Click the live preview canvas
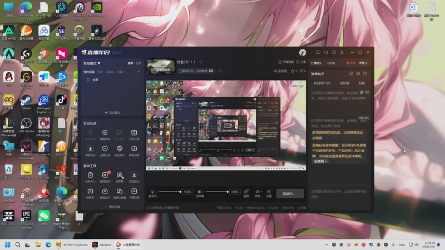This screenshot has width=445, height=250. [x=226, y=126]
